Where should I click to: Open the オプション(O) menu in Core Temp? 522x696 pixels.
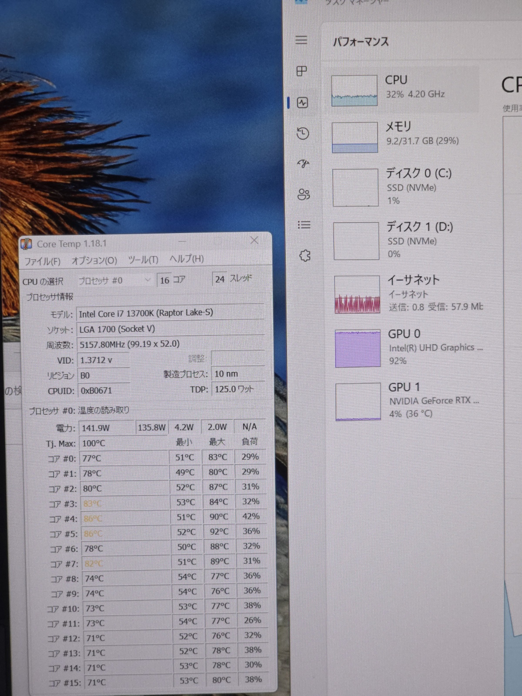(x=94, y=260)
